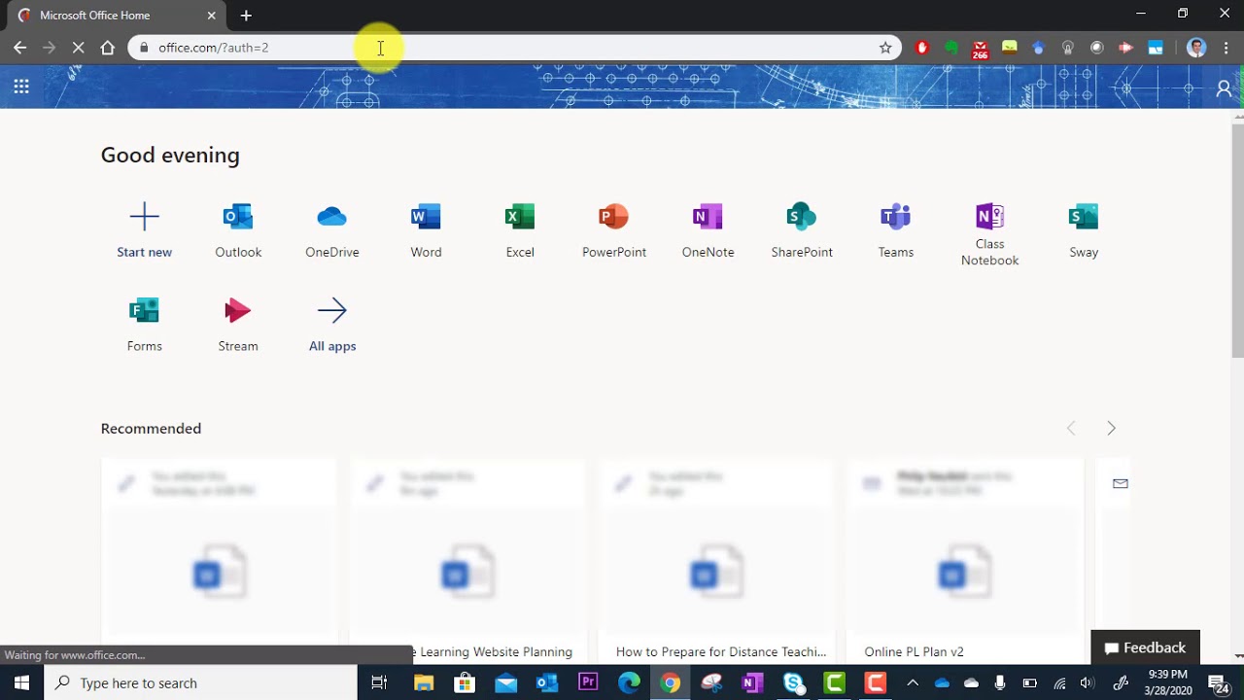Open volume control in system tray
The image size is (1244, 700).
[1088, 682]
